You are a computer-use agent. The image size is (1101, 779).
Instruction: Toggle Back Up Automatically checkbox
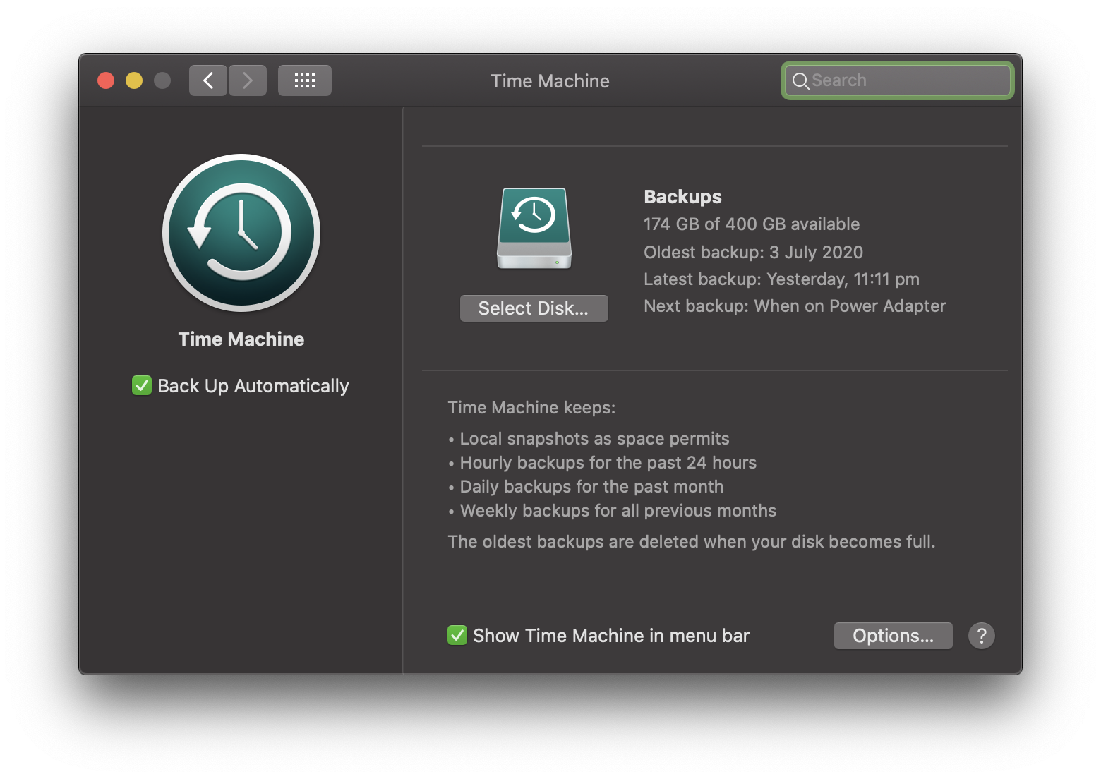click(x=142, y=386)
